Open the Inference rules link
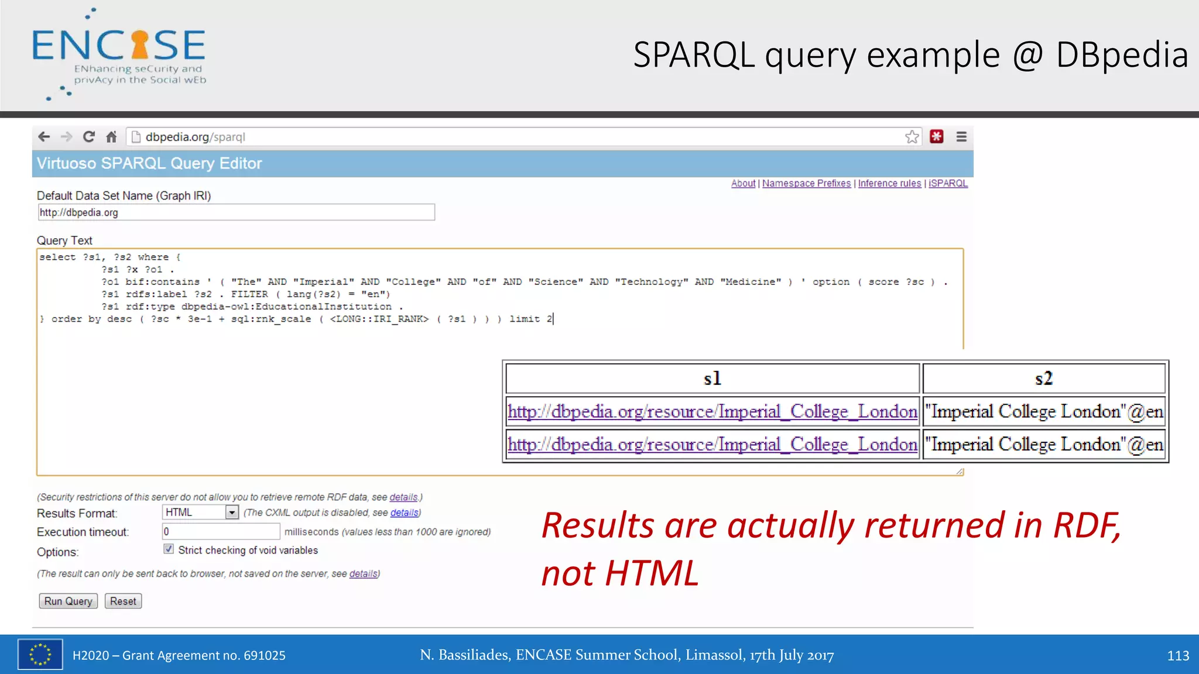This screenshot has width=1199, height=674. pyautogui.click(x=889, y=183)
